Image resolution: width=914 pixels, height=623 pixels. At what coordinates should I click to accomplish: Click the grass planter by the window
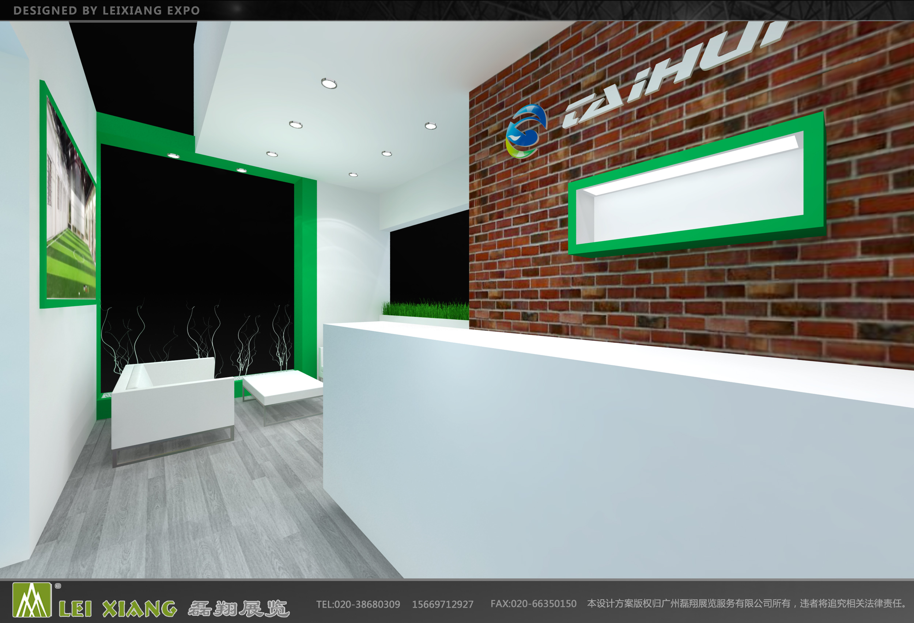[x=426, y=310]
